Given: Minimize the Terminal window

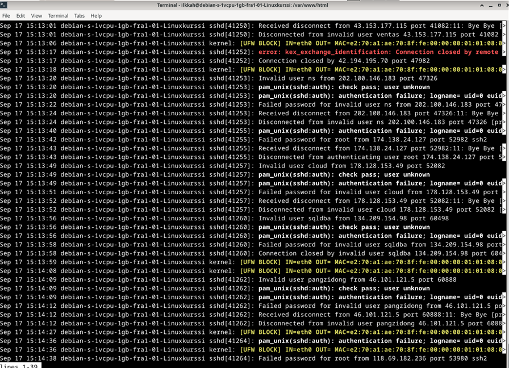Looking at the screenshot, I should 490,5.
